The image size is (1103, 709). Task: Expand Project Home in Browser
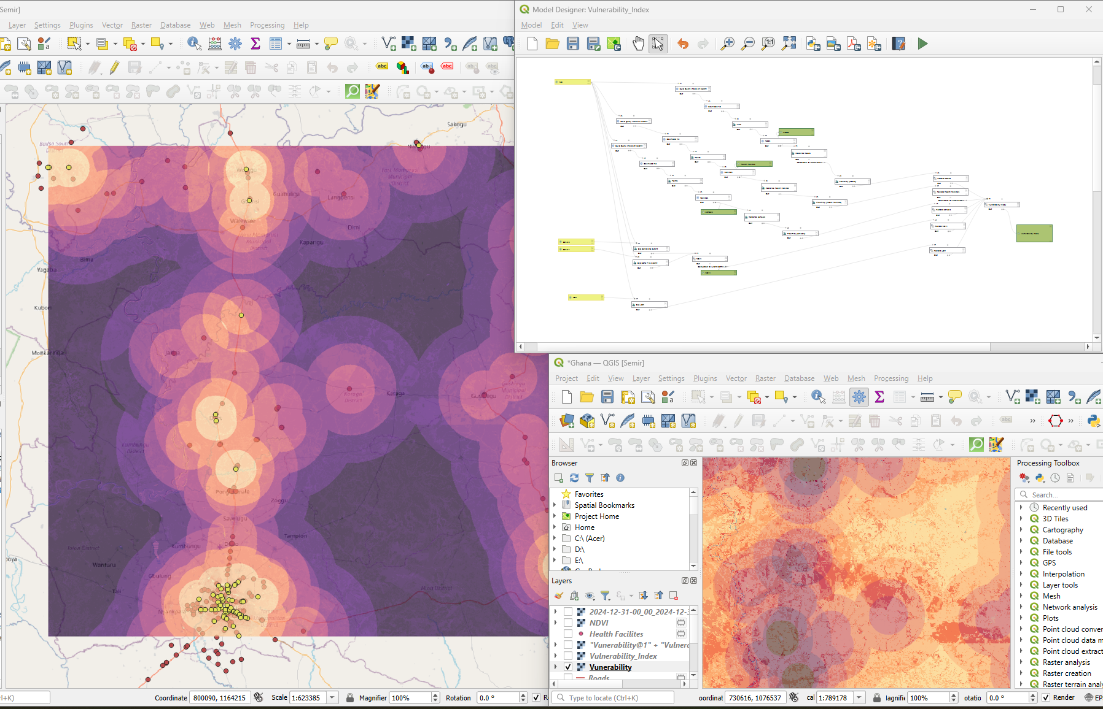tap(555, 516)
